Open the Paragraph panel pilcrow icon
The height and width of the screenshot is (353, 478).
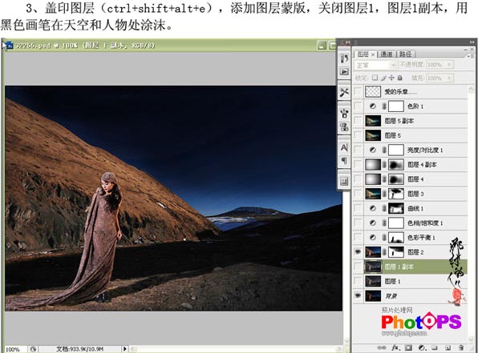click(344, 161)
